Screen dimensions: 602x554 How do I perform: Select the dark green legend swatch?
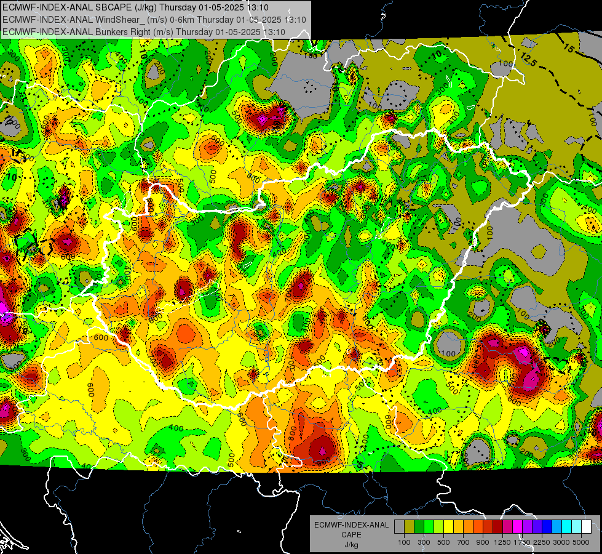[419, 526]
